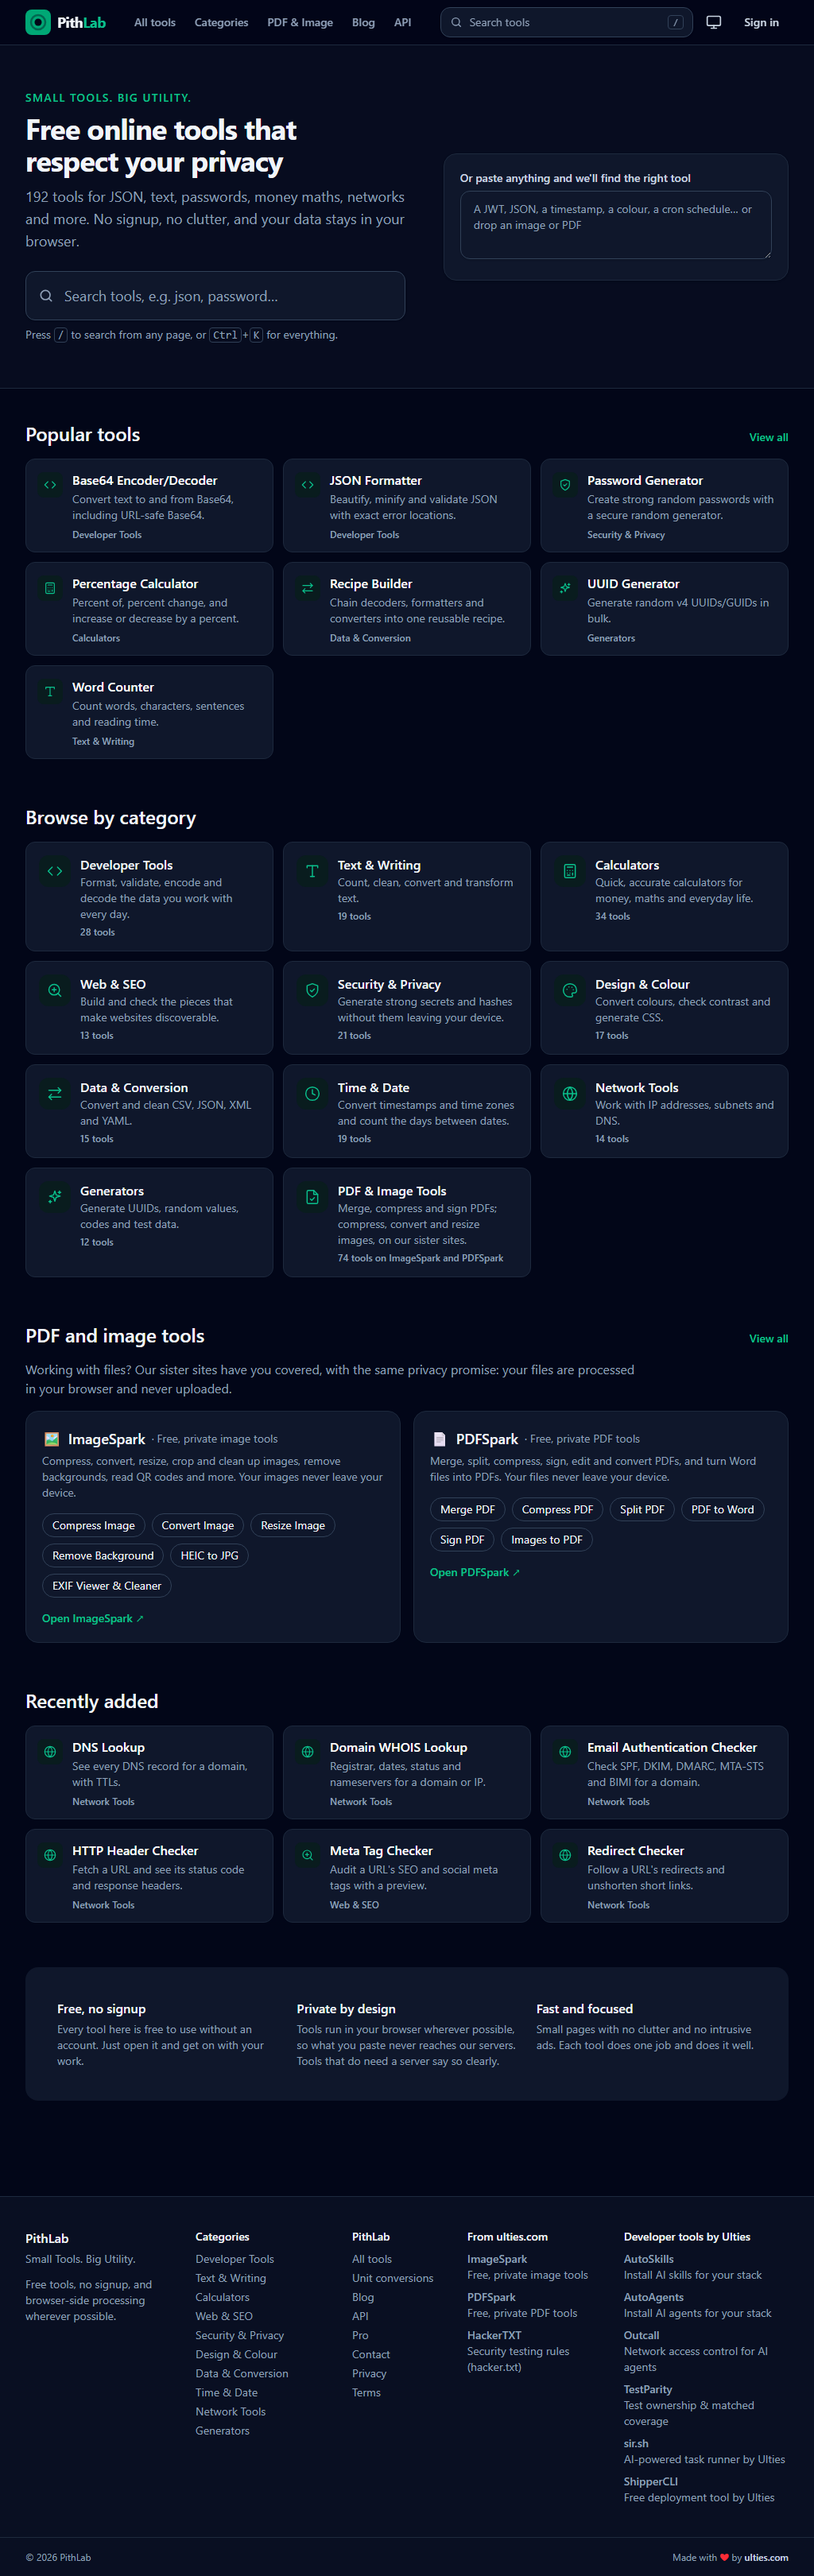Click the Generators category sparkle icon
The width and height of the screenshot is (814, 2576).
(x=55, y=1196)
